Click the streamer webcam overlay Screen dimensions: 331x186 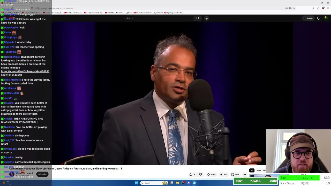pyautogui.click(x=298, y=152)
